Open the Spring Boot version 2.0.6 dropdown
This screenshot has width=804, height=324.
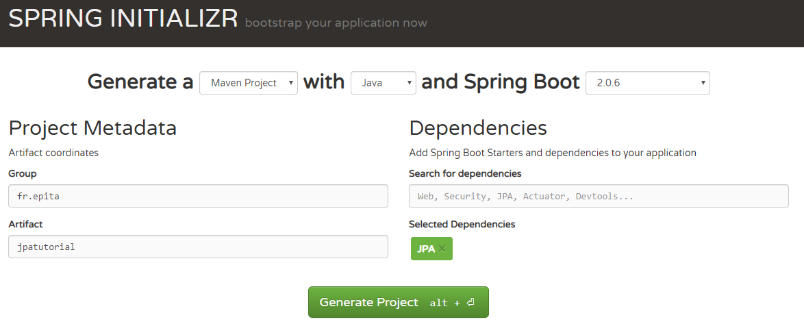click(648, 82)
